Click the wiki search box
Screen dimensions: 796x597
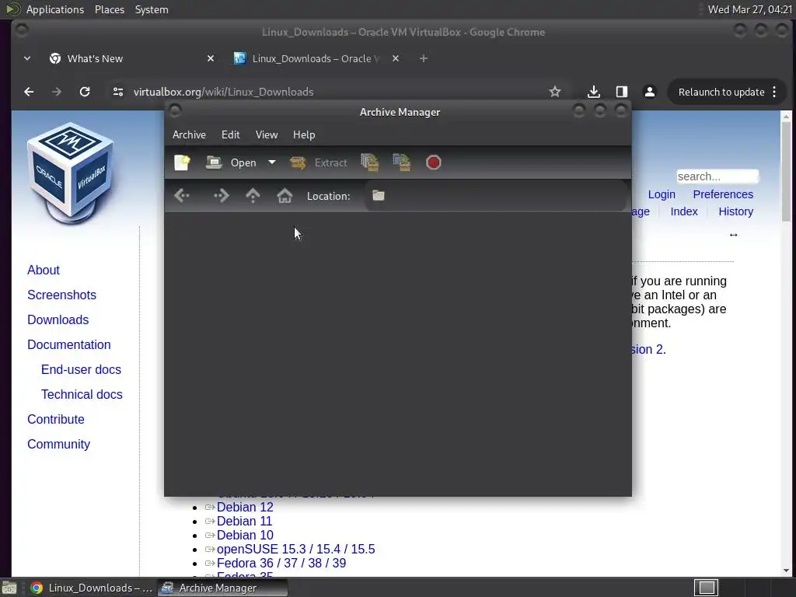(717, 176)
